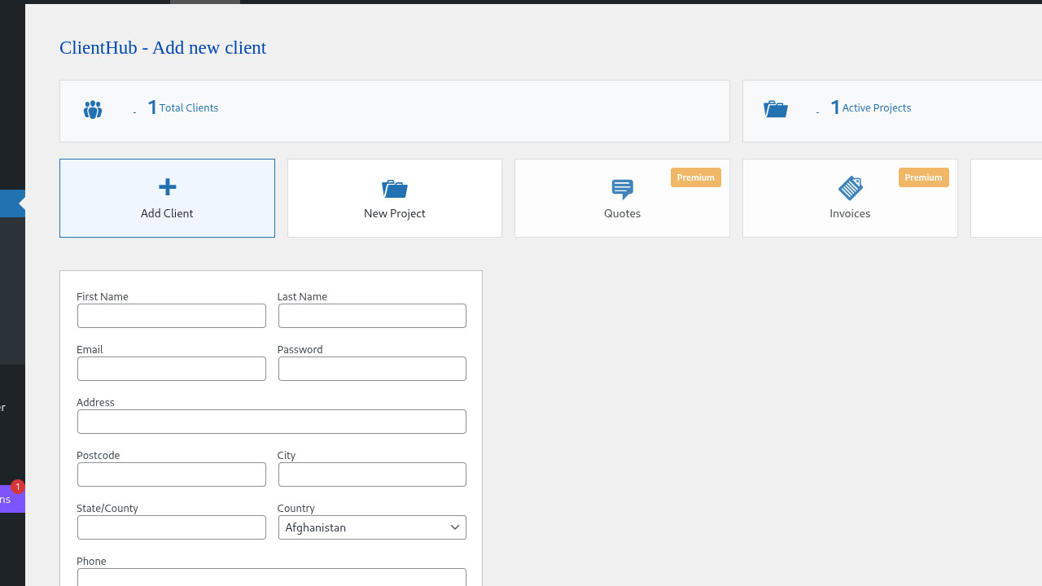Select the Address input field
This screenshot has height=586, width=1042.
pos(272,422)
